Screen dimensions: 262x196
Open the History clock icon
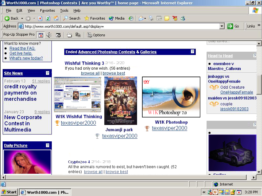tap(131, 18)
